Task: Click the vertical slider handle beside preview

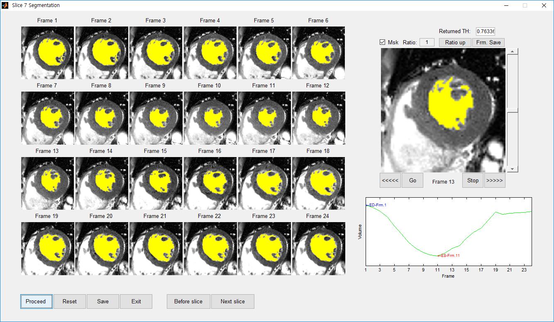Action: coord(513,110)
